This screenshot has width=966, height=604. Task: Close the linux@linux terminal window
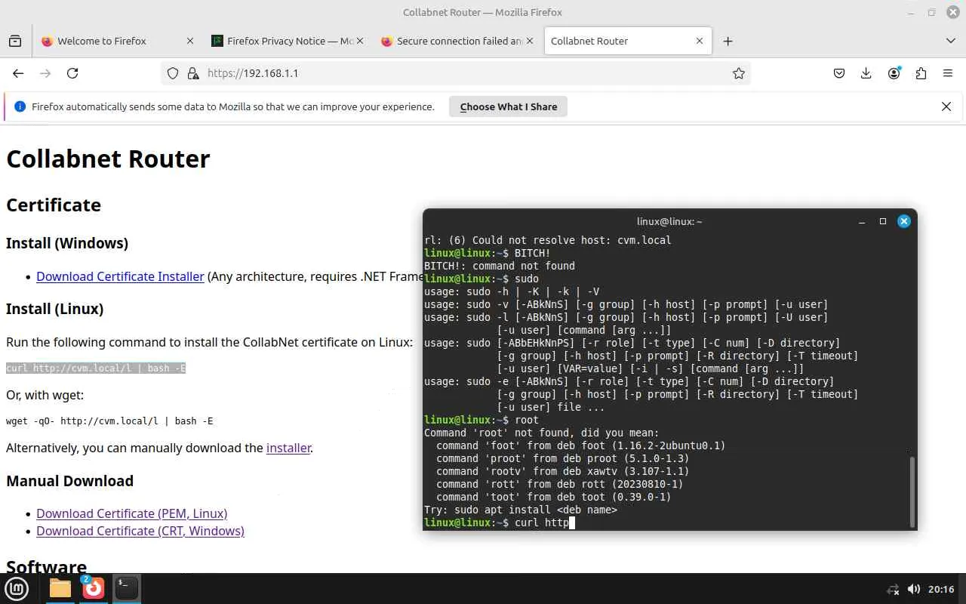904,221
